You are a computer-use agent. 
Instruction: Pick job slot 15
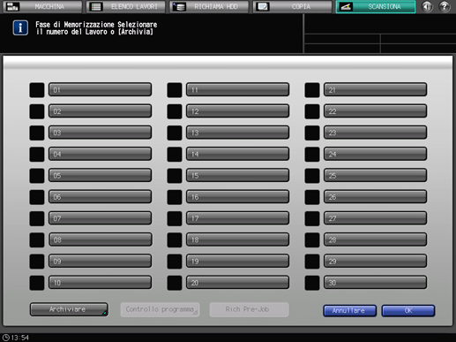(x=238, y=175)
